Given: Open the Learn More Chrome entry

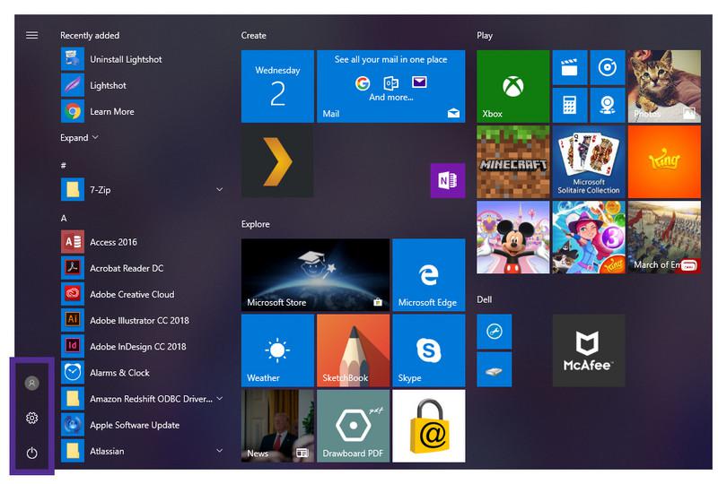Looking at the screenshot, I should pos(144,111).
